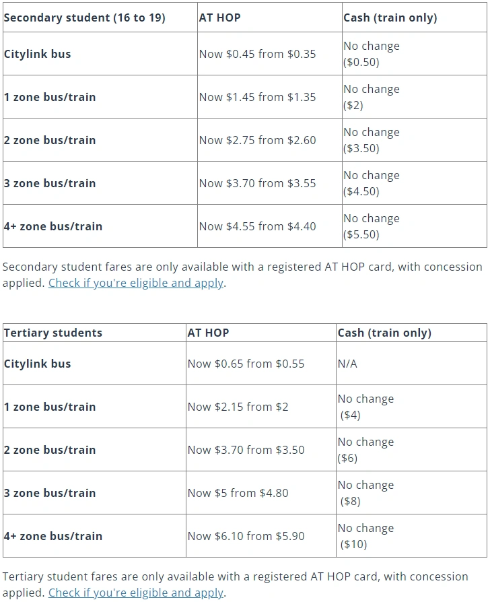The height and width of the screenshot is (602, 490).
Task: Click the 'N/A' cash cell
Action: pyautogui.click(x=347, y=364)
